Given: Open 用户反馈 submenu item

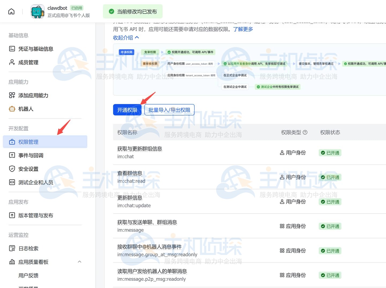Looking at the screenshot, I should pyautogui.click(x=28, y=275).
